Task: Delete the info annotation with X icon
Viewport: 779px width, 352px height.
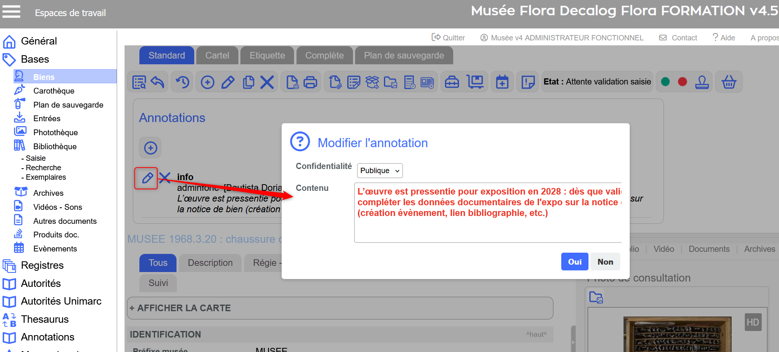Action: click(x=165, y=178)
